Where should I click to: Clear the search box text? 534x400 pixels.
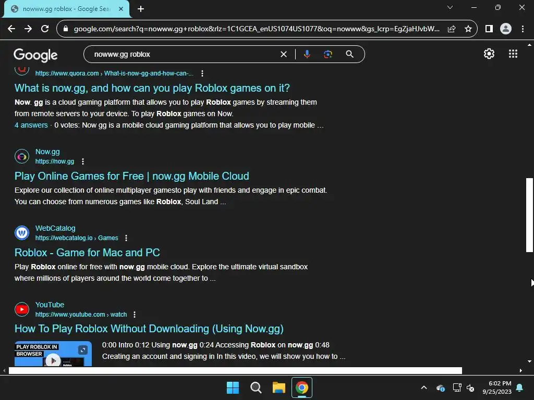(x=283, y=54)
